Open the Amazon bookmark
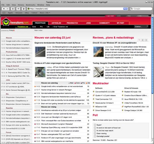The image size is (154, 144). click(19, 13)
